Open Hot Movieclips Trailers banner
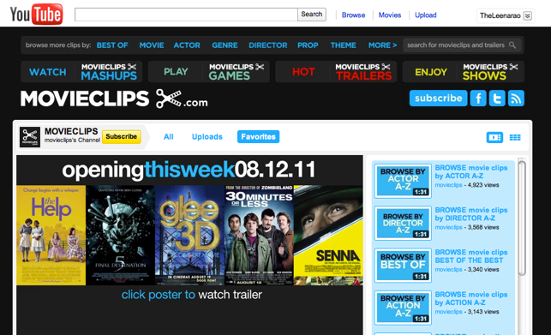The height and width of the screenshot is (335, 551). tap(336, 72)
